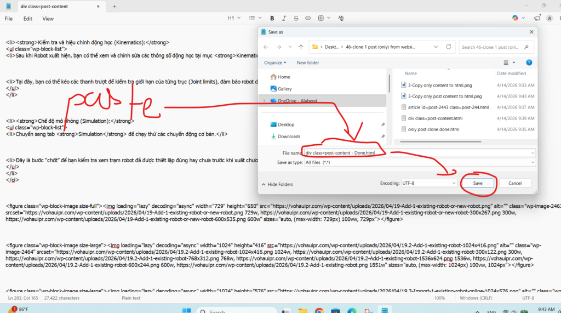
Task: Toggle bold formatting in Notepad toolbar
Action: 272,18
